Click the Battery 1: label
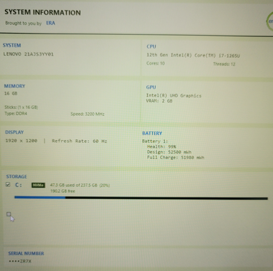Viewport: 273px width, 271px height. [155, 141]
